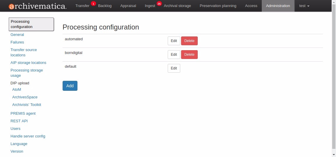Edit the default processing configuration

tap(174, 68)
